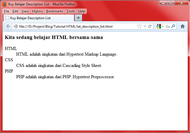Minimize the Firefox window
The height and width of the screenshot is (133, 190).
[x=163, y=3]
